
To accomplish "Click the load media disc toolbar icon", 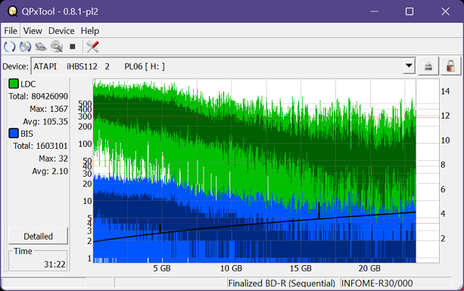I will click(x=25, y=47).
